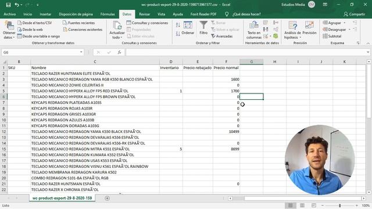Screen dimensions: 372x209
Task: Switch to the Revisar tab
Action: coord(144,14)
